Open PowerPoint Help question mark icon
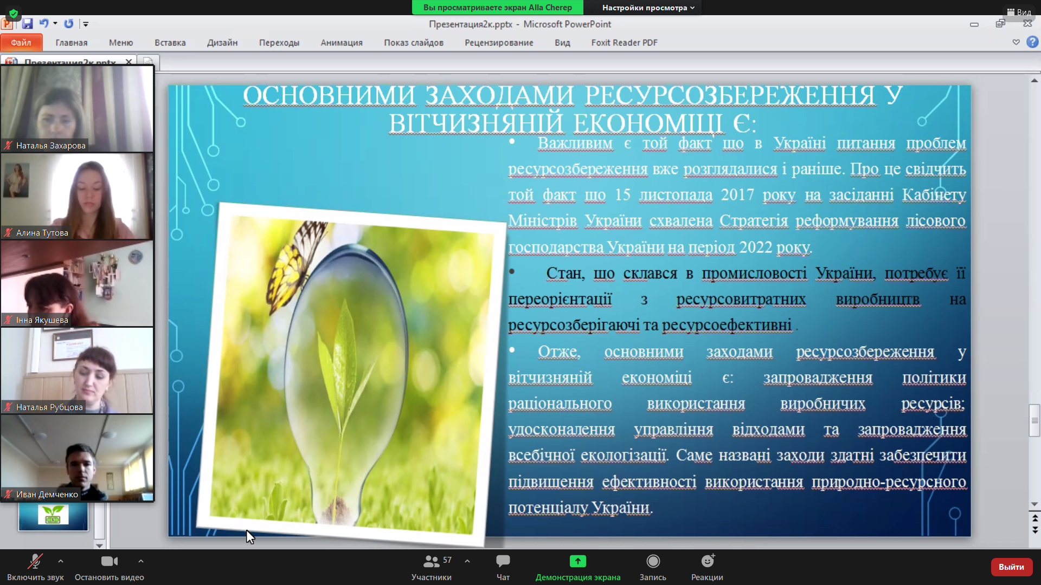This screenshot has height=585, width=1041. click(1032, 42)
